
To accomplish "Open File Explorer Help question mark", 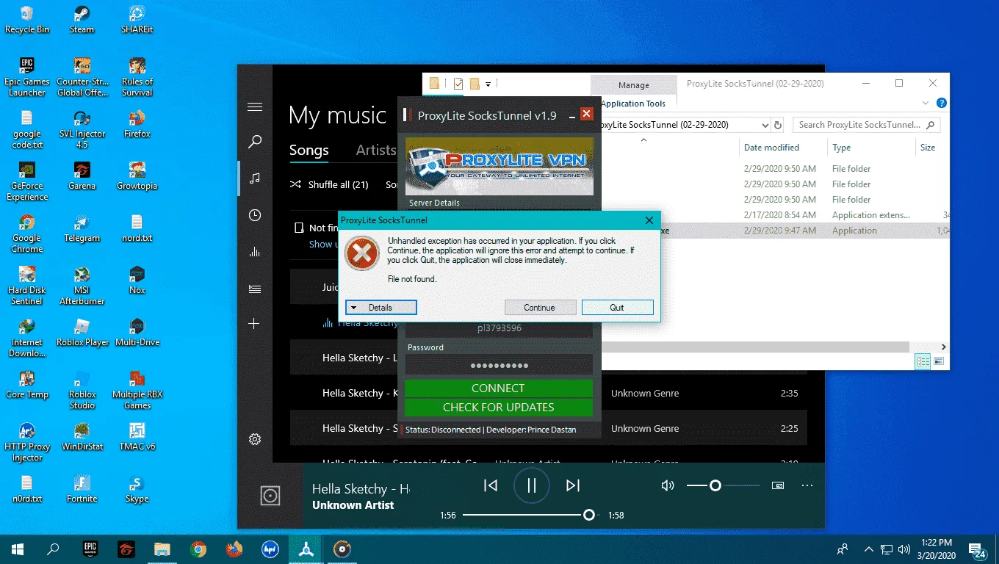I will coord(941,104).
